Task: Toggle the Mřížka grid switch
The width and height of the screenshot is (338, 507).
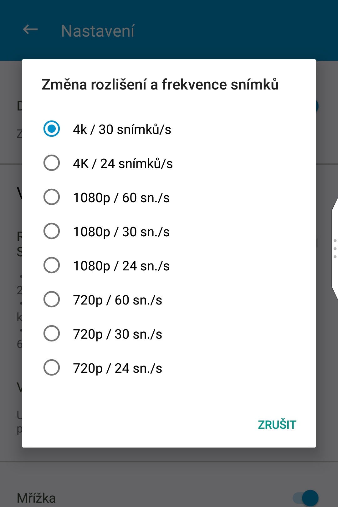Action: (x=306, y=497)
